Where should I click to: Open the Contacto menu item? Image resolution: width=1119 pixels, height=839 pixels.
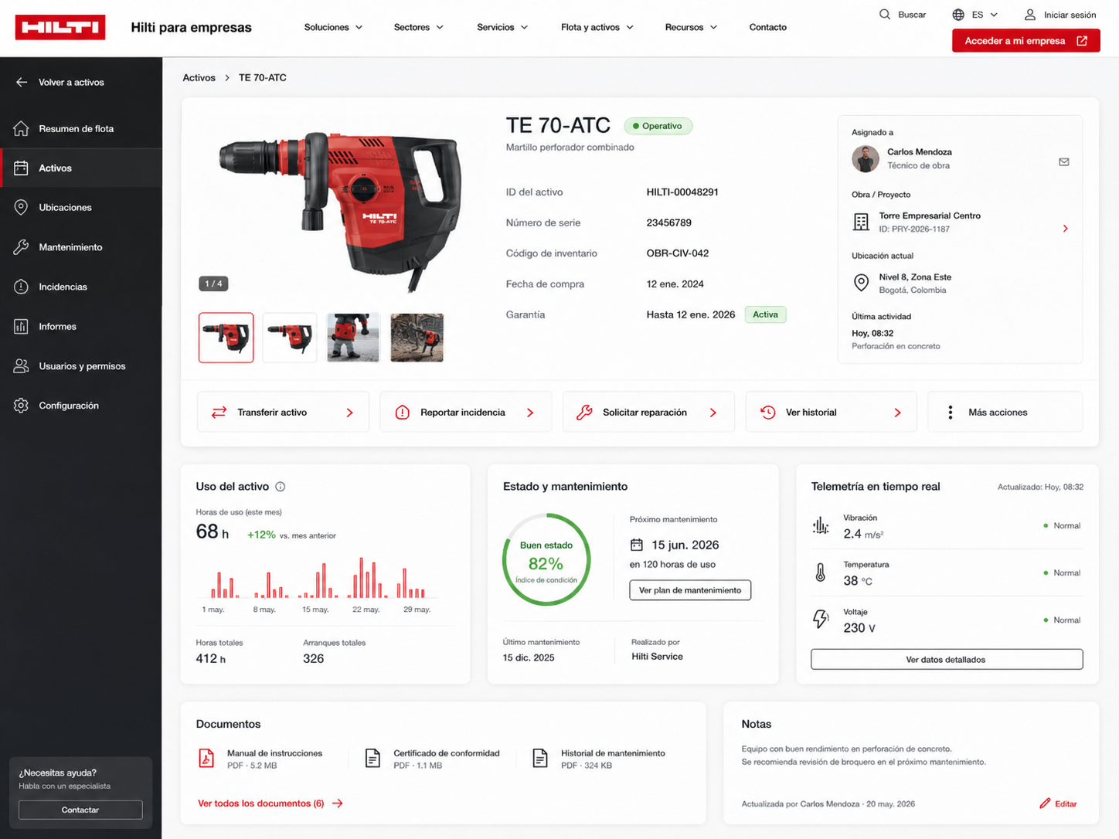768,27
